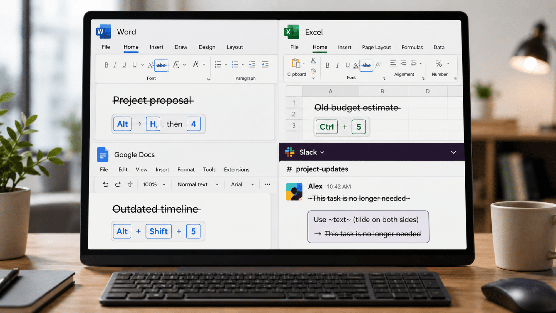Toggle Italic in the Excel ribbon

point(337,65)
